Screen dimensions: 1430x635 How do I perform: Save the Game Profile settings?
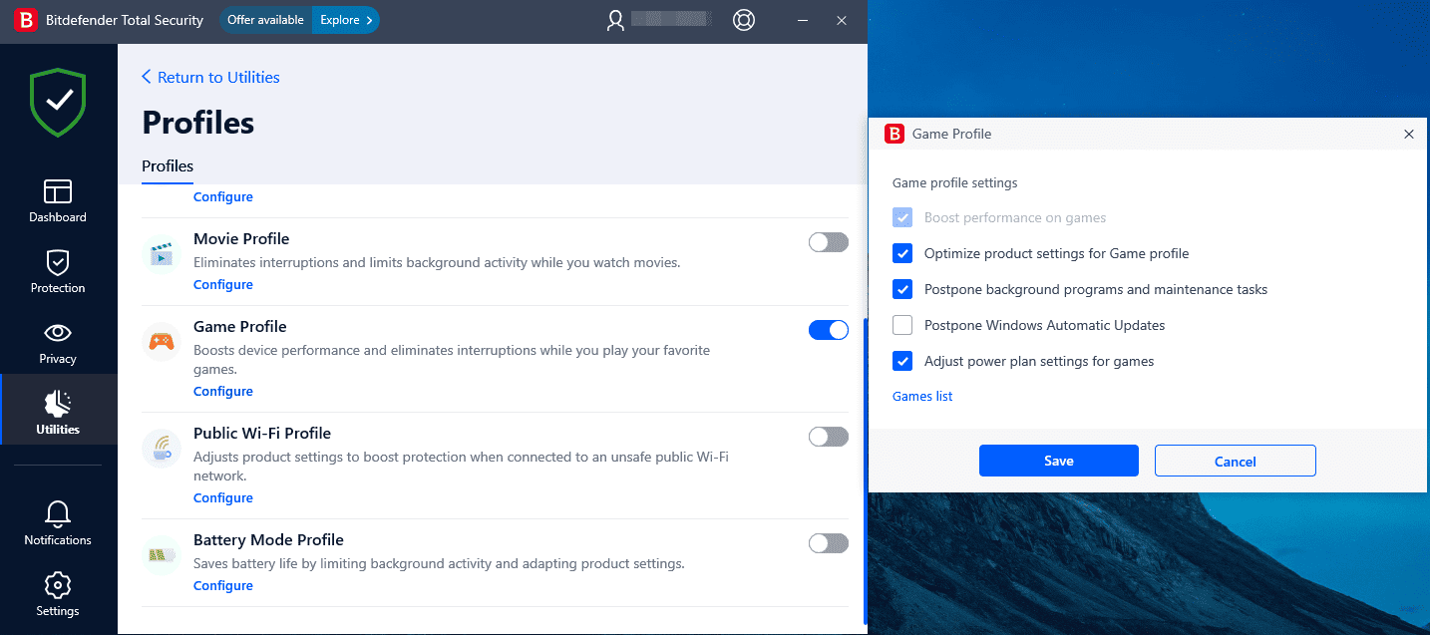coord(1059,461)
